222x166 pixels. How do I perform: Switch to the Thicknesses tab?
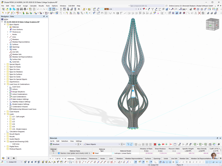tap(93, 159)
